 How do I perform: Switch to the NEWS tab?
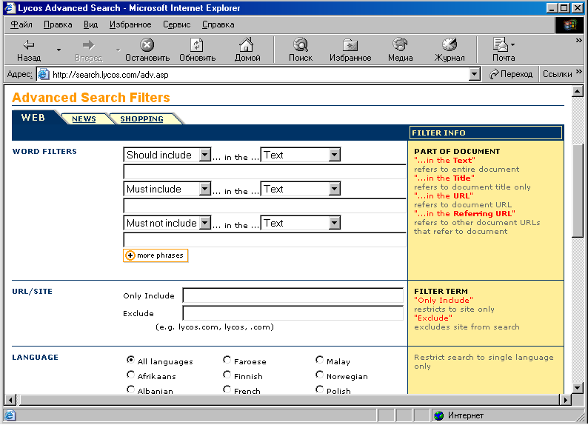[84, 118]
